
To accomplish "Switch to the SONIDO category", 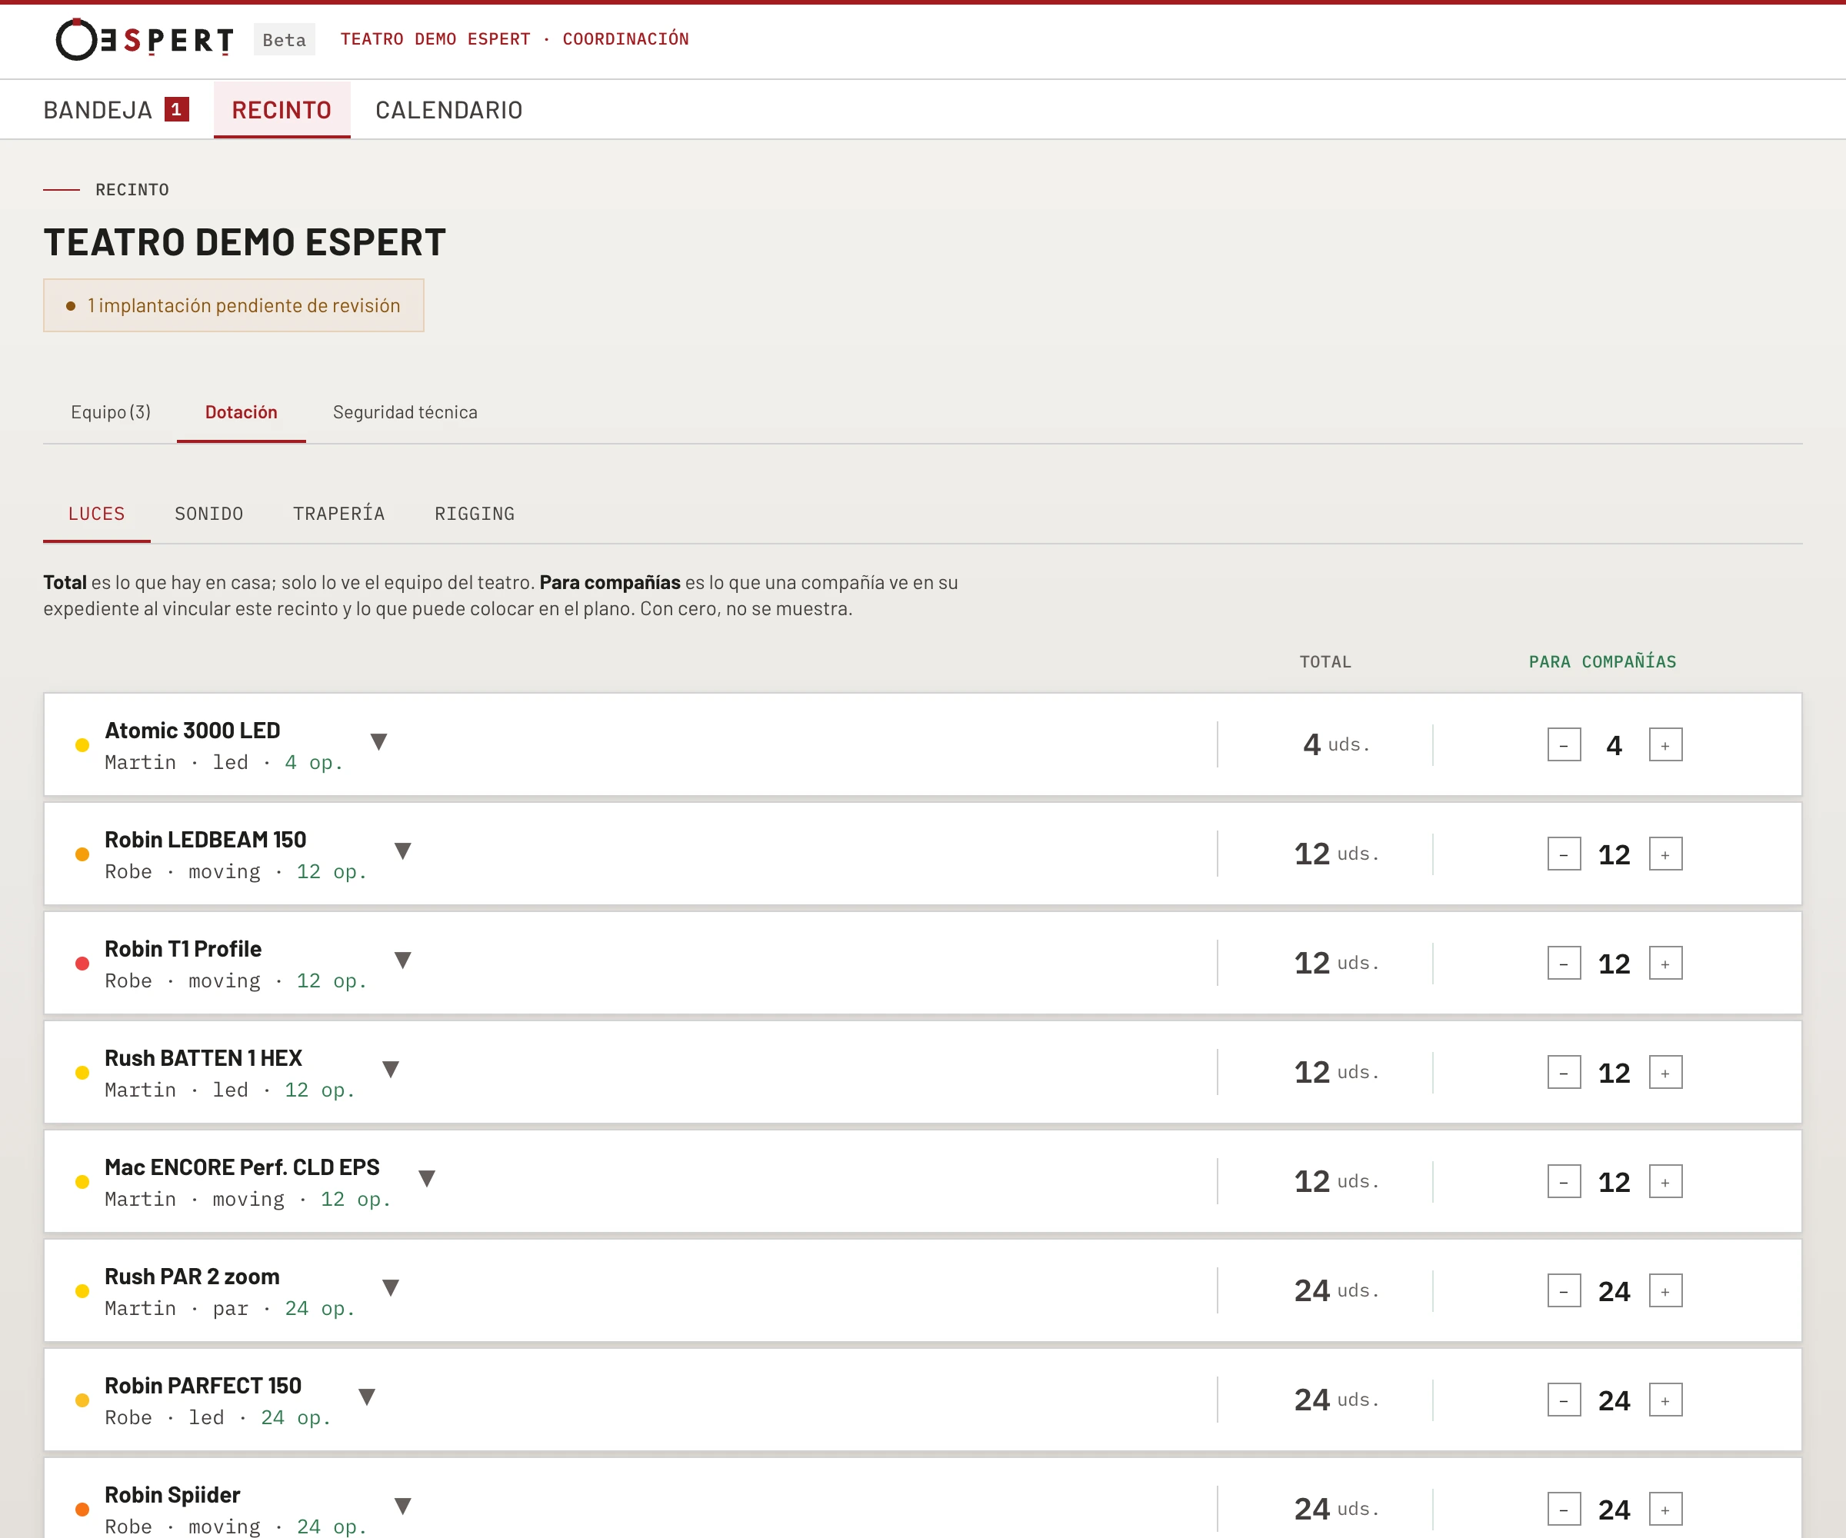I will [x=208, y=513].
